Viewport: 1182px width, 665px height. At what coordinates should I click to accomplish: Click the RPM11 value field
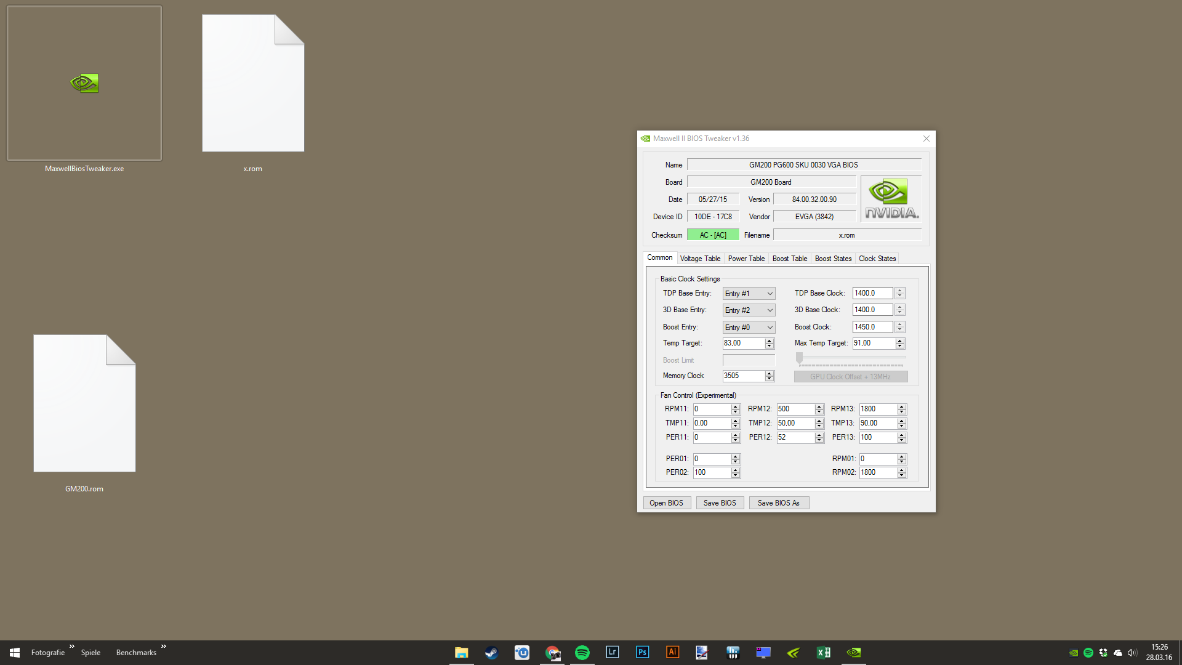click(x=712, y=409)
